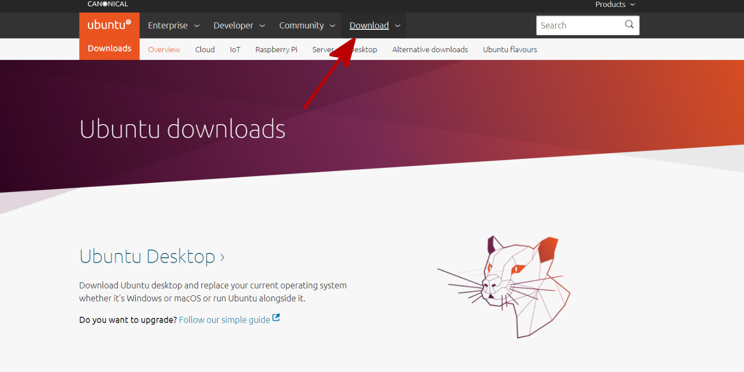
Task: Open the Ubuntu Desktop heading link
Action: (x=152, y=257)
